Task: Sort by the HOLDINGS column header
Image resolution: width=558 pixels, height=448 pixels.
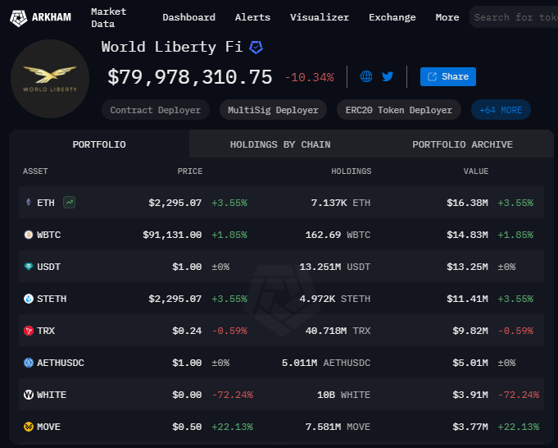Action: (x=351, y=171)
